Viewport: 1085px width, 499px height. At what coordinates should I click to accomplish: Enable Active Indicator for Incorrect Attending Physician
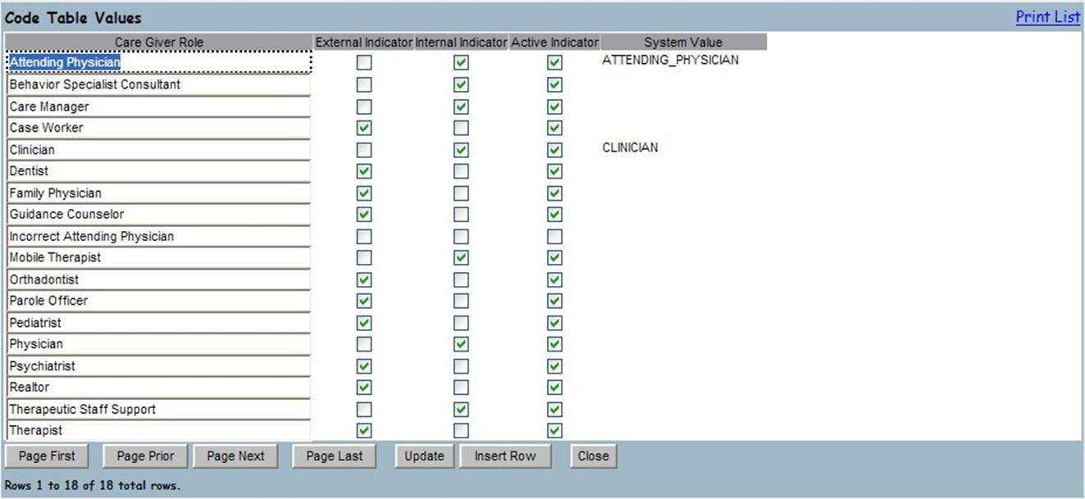click(x=555, y=235)
